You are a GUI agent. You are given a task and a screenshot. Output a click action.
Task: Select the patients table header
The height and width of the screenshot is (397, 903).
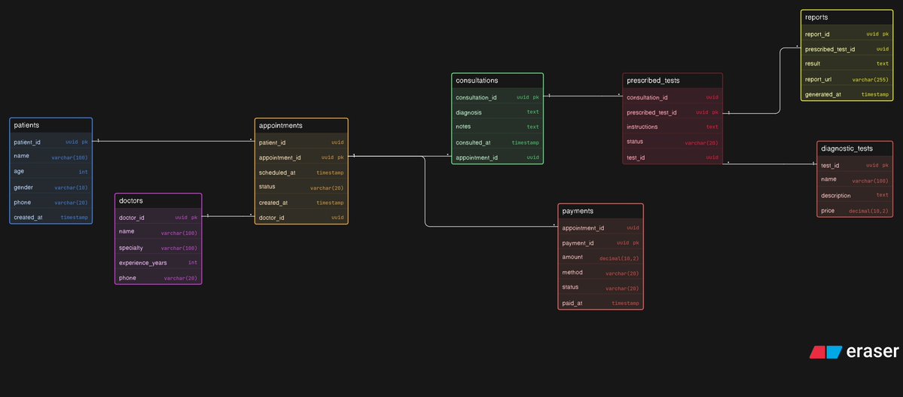click(50, 126)
